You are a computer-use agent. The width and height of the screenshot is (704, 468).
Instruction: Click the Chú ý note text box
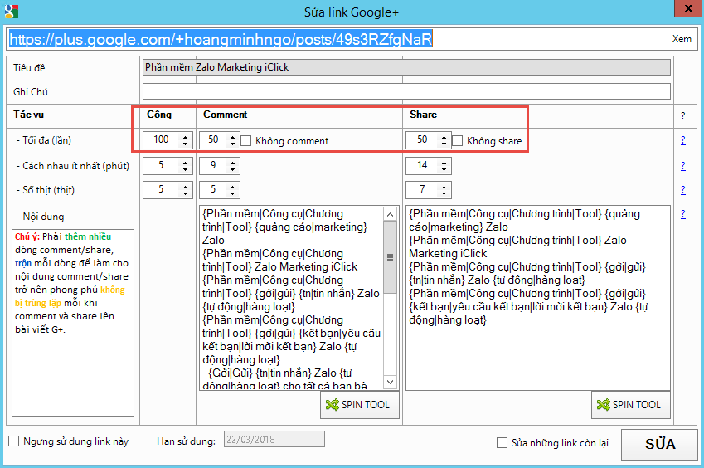pyautogui.click(x=73, y=323)
